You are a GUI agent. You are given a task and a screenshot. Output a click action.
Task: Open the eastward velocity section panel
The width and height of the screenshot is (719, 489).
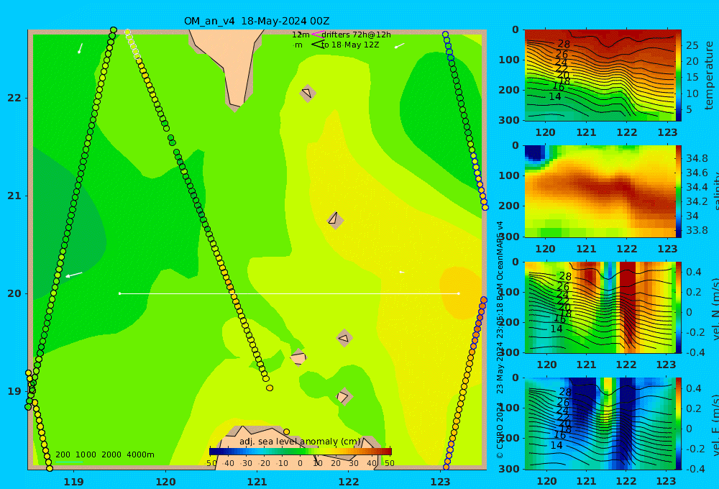coord(600,424)
